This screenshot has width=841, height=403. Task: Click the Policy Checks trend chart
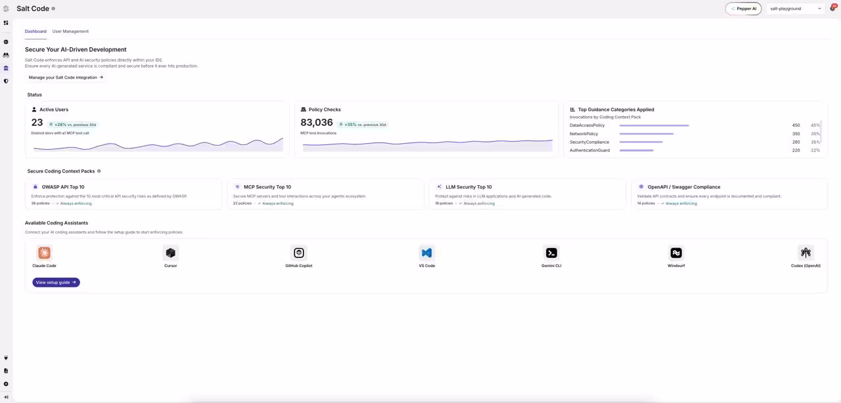(427, 145)
